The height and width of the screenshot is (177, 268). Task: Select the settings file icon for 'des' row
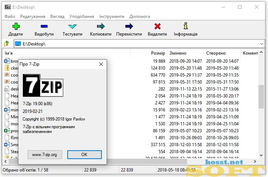pyautogui.click(x=7, y=89)
